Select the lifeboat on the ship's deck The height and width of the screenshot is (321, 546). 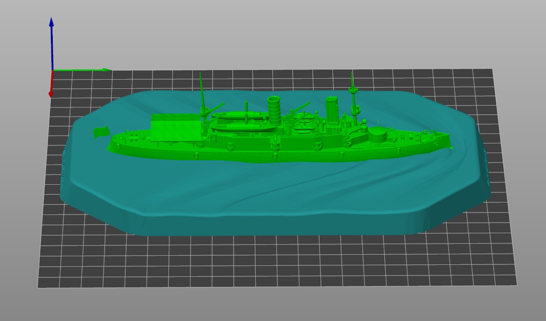coord(242,126)
